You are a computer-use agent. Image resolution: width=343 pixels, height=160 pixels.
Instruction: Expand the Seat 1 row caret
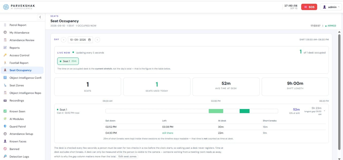tap(325, 111)
